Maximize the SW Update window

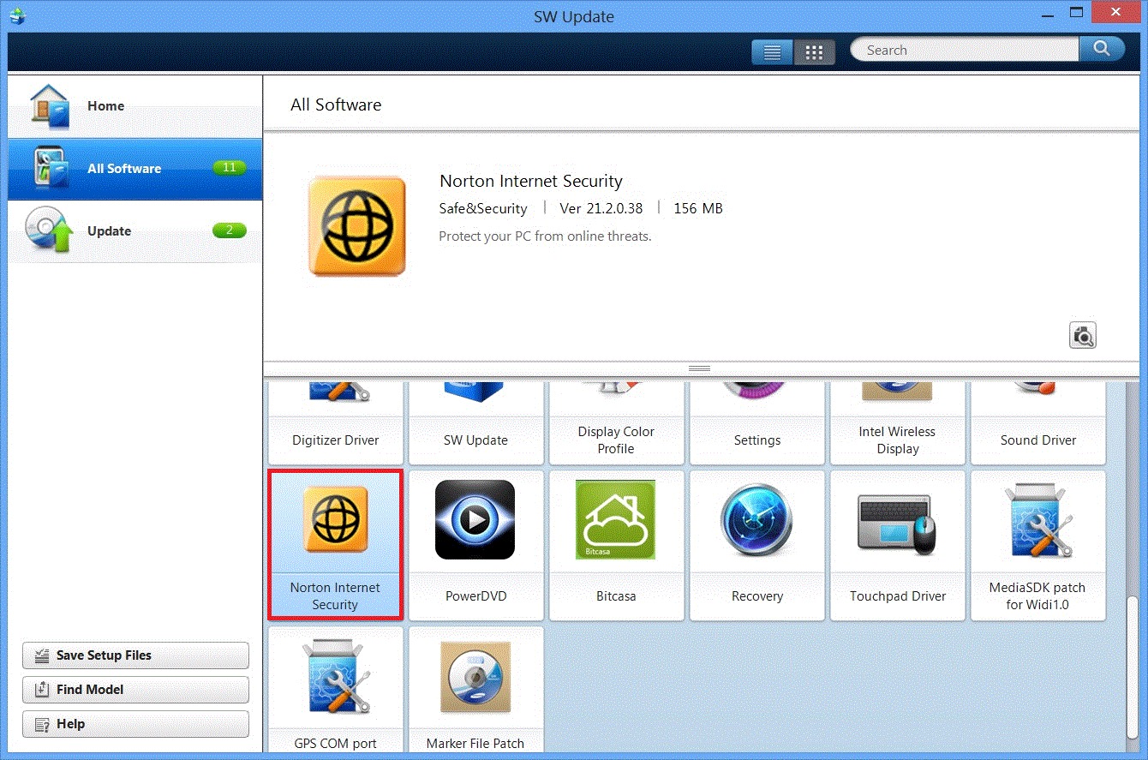[1076, 12]
